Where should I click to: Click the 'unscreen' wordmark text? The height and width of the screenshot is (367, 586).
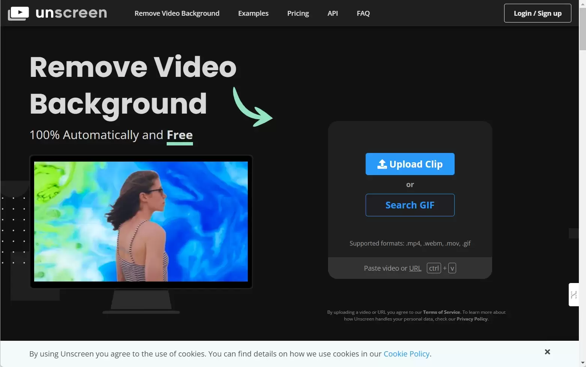71,13
